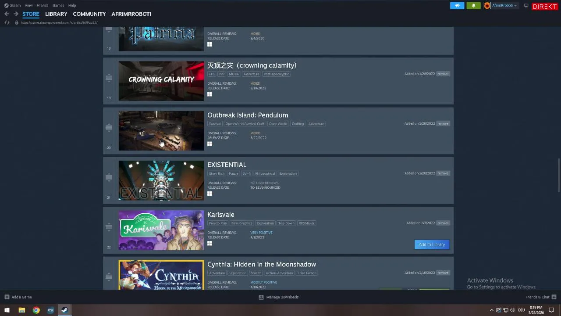This screenshot has width=561, height=316.
Task: Click the Windows platform icon for Outbreak Island
Action: pyautogui.click(x=209, y=144)
